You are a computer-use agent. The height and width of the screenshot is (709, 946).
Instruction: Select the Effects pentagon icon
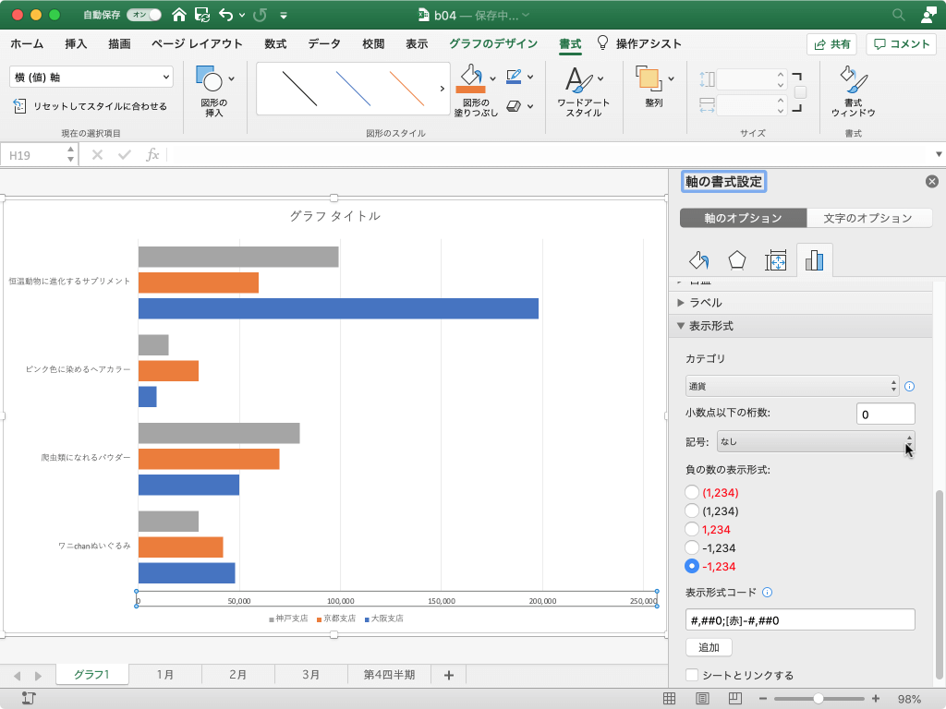[736, 260]
